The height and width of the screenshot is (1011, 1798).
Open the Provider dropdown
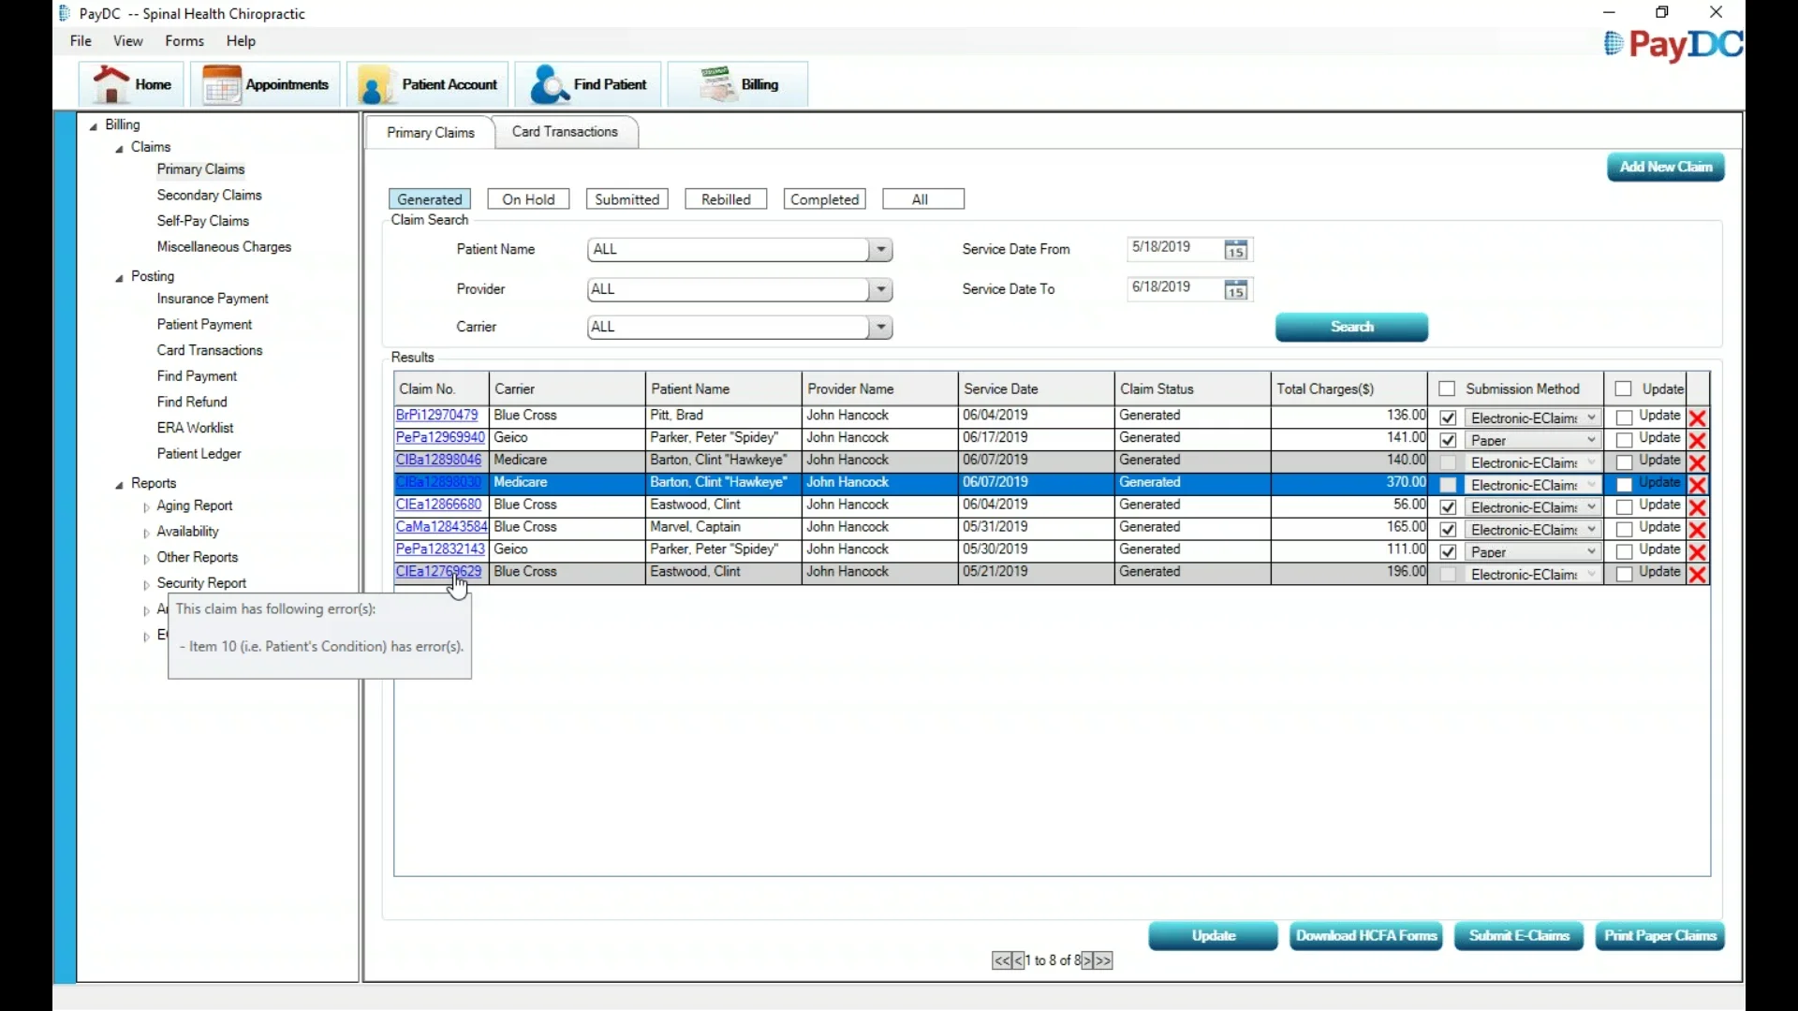(880, 290)
